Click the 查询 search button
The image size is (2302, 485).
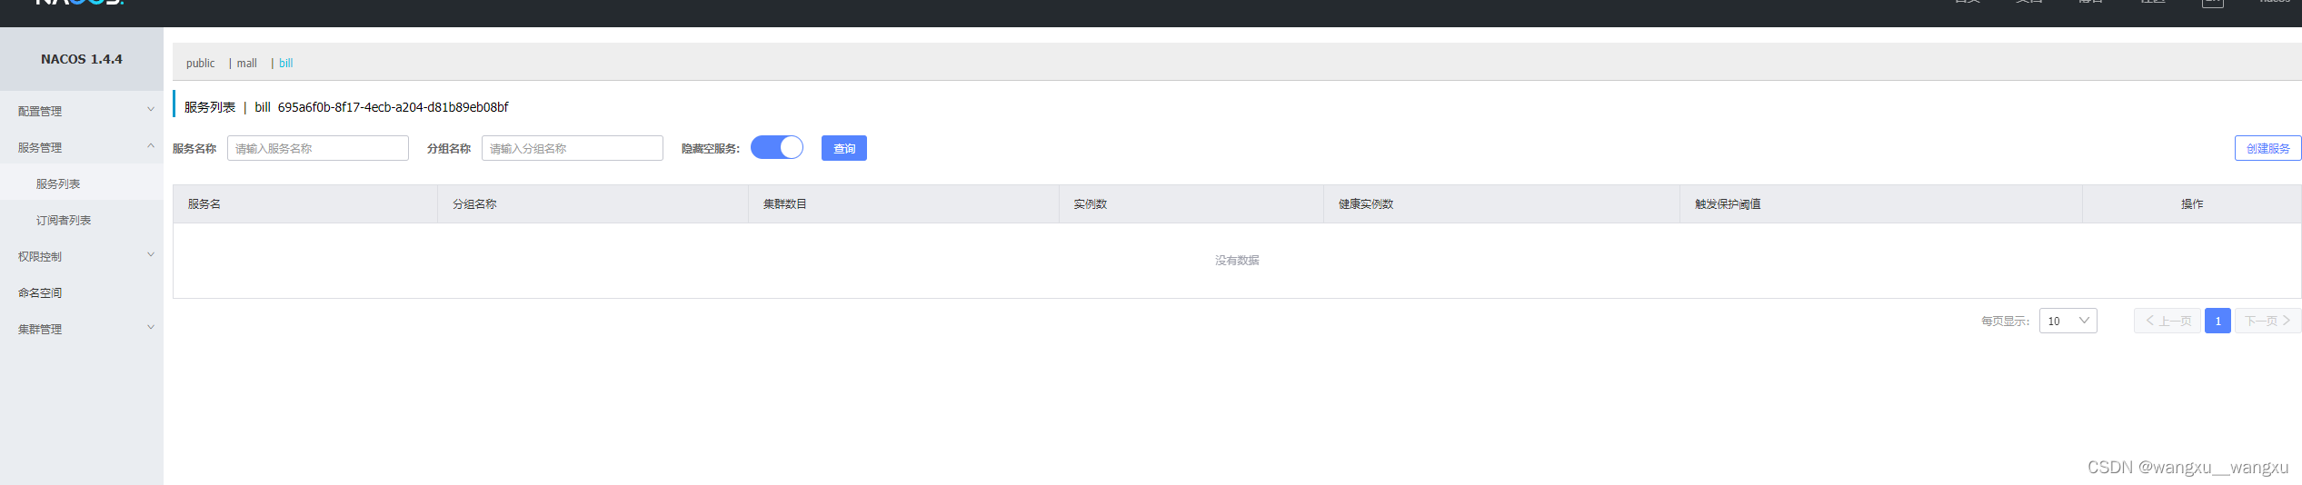tap(844, 148)
